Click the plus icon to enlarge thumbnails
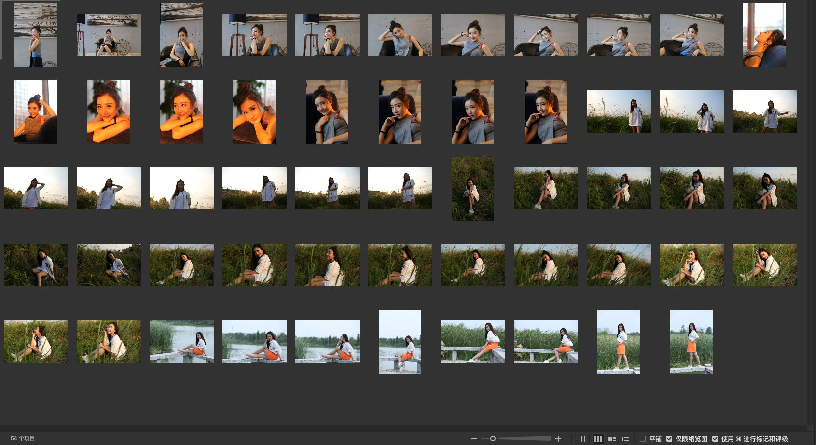Screen dimensions: 816x445 coord(558,439)
